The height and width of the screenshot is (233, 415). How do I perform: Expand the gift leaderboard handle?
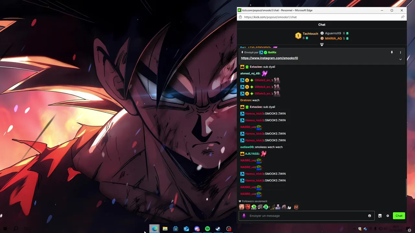[322, 45]
